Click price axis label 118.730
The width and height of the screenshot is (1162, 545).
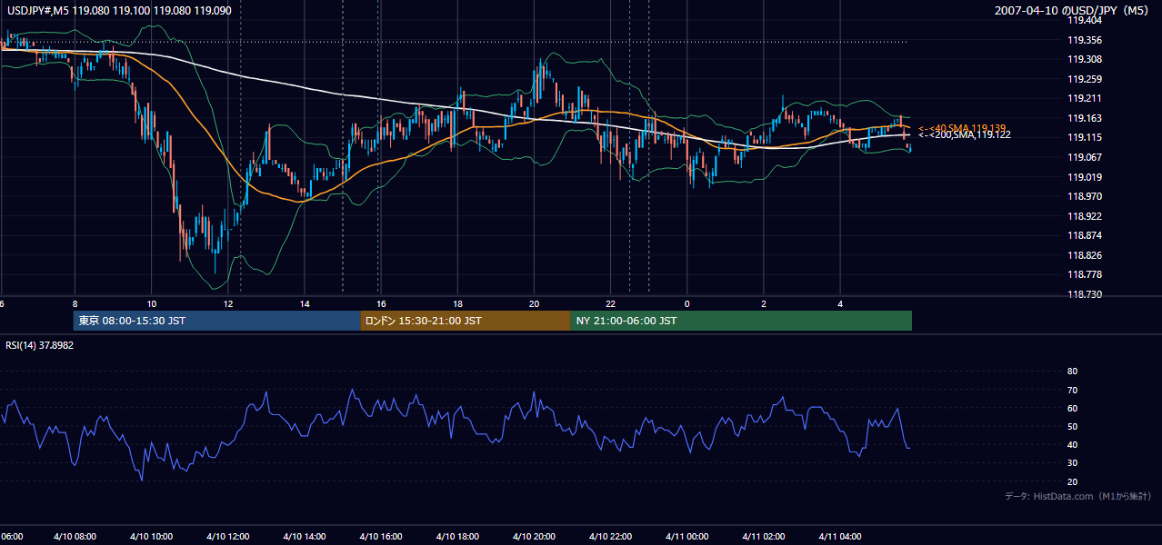[x=1084, y=294]
